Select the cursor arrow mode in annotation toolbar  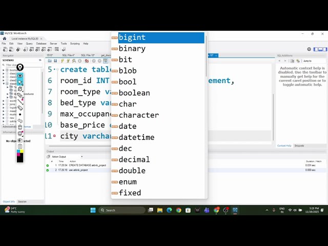[20, 83]
